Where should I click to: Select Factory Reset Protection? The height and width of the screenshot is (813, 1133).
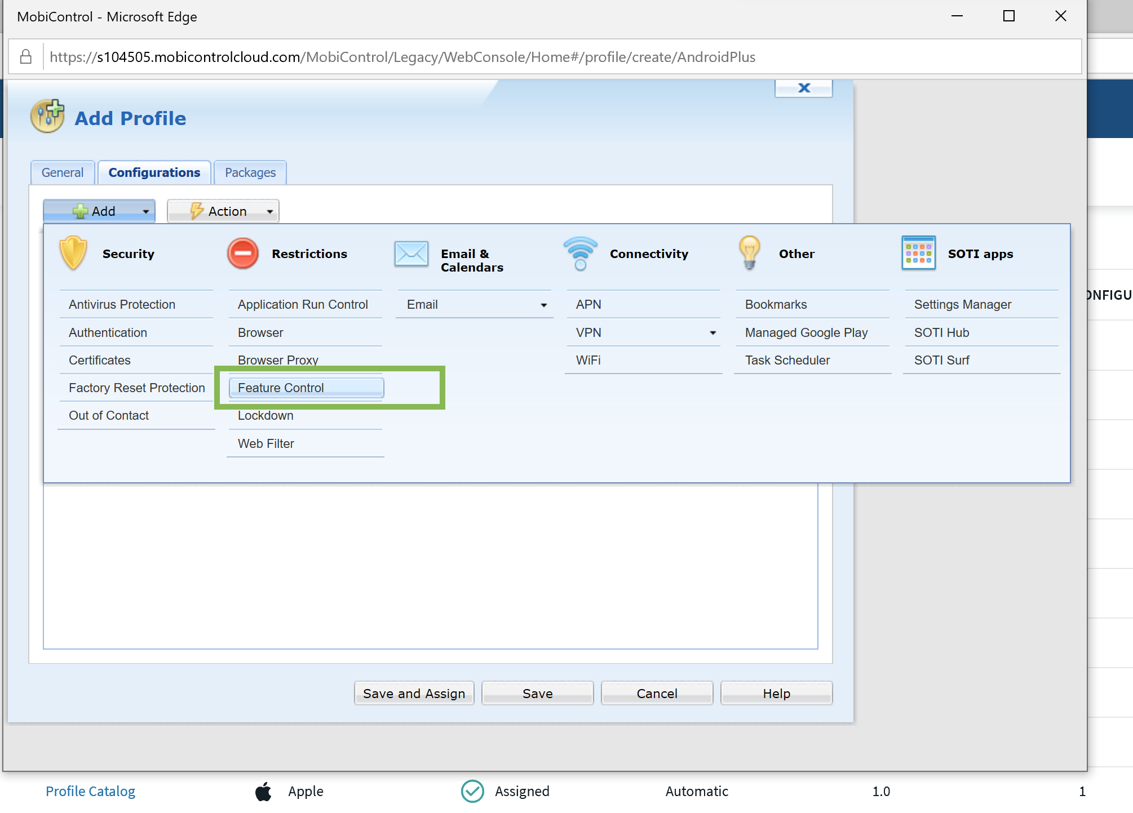pos(136,388)
